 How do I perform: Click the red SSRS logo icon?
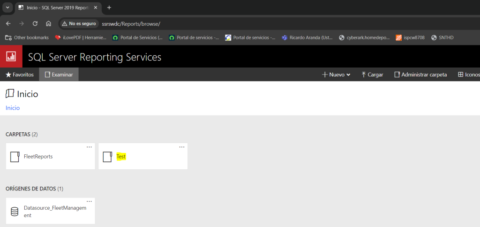11,56
